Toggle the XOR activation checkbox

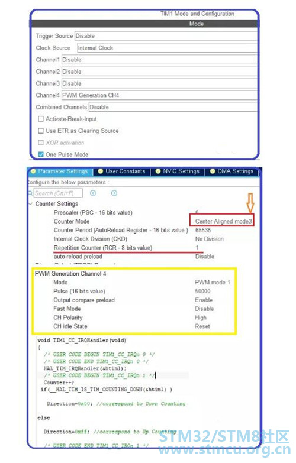(41, 143)
